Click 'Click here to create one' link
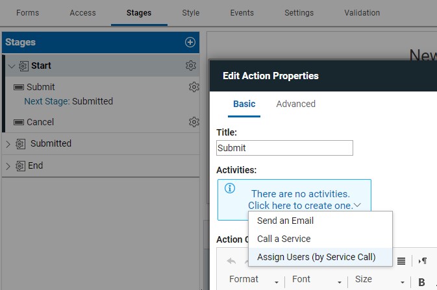Screen dimensions: 437x290 pos(301,206)
